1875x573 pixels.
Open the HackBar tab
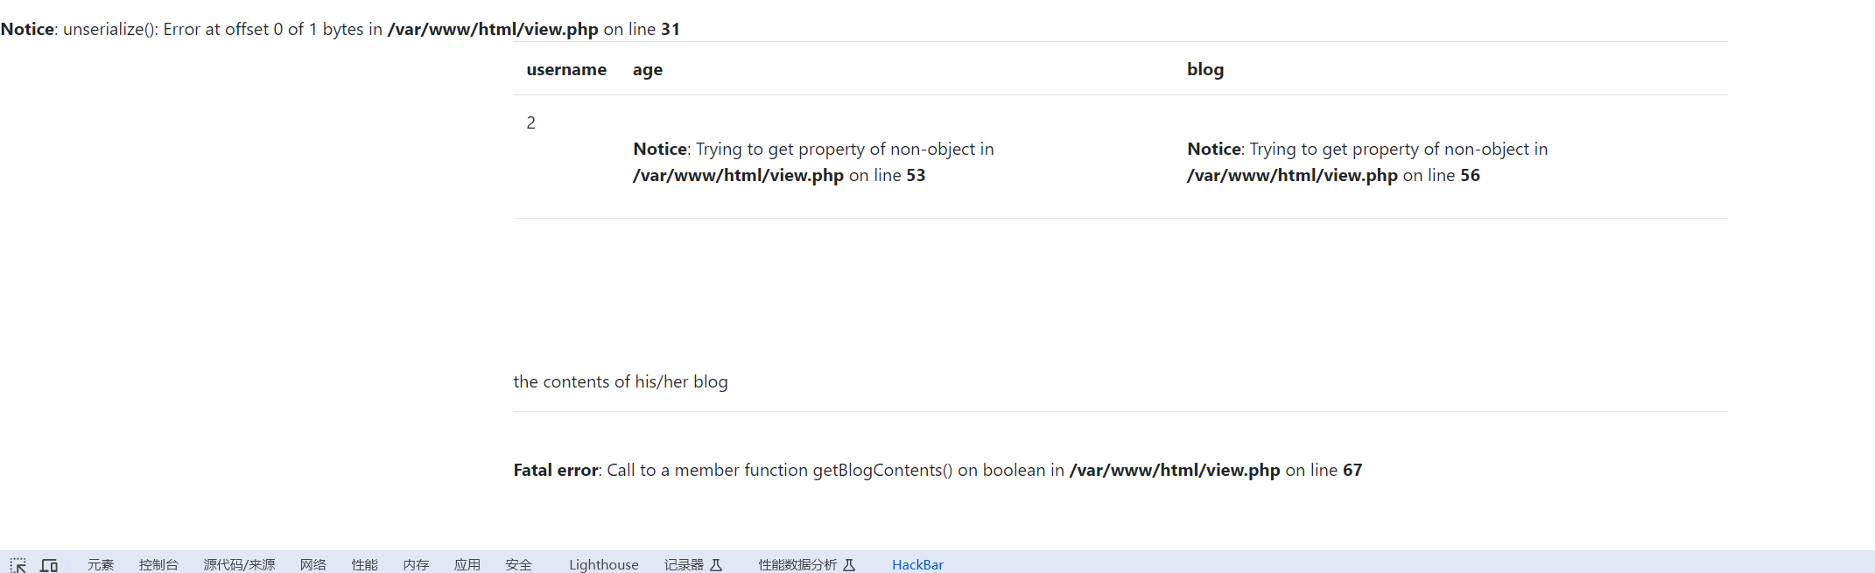pos(917,565)
